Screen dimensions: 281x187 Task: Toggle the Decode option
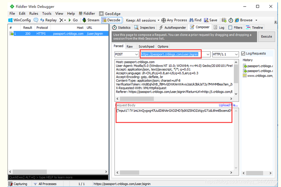tap(111, 20)
